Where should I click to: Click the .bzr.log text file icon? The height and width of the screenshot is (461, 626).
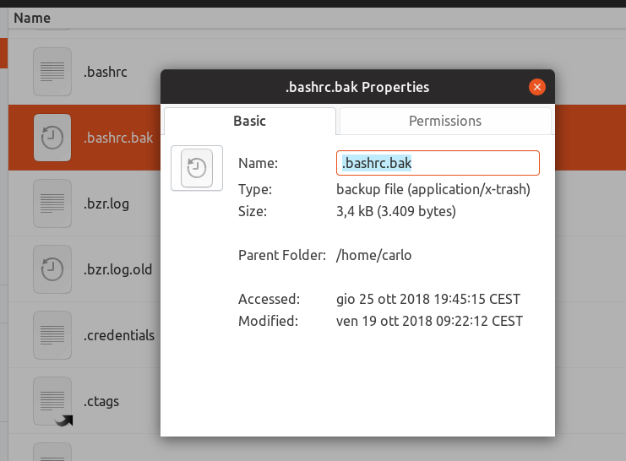click(52, 203)
